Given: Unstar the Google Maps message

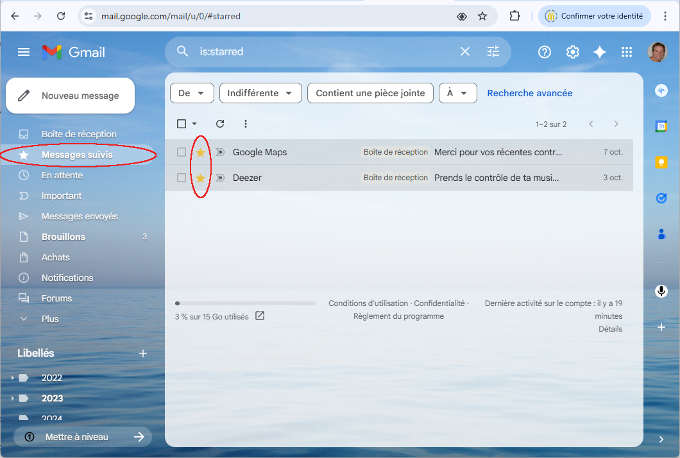Looking at the screenshot, I should click(200, 152).
